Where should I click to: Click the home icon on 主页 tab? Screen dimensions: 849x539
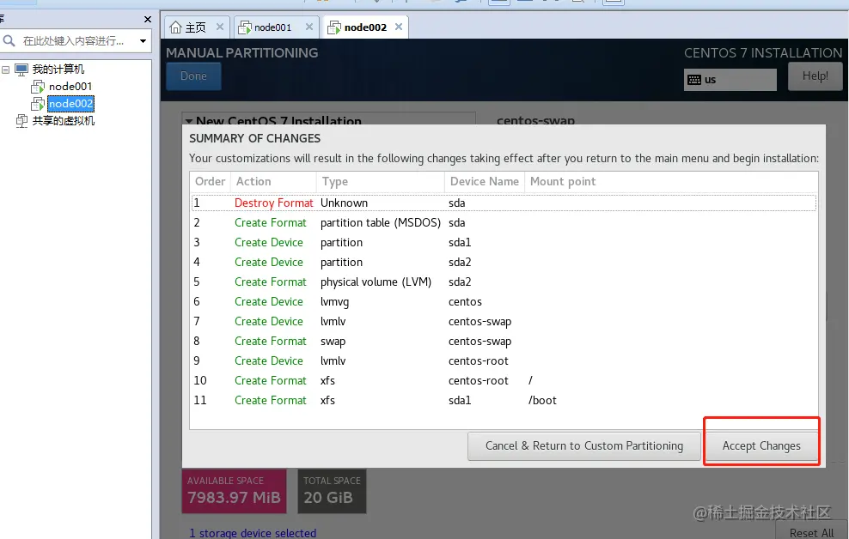click(x=175, y=27)
